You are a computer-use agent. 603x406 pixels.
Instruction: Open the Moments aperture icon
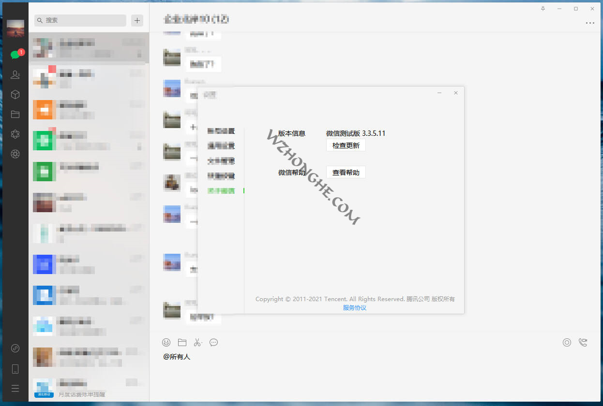pyautogui.click(x=15, y=154)
